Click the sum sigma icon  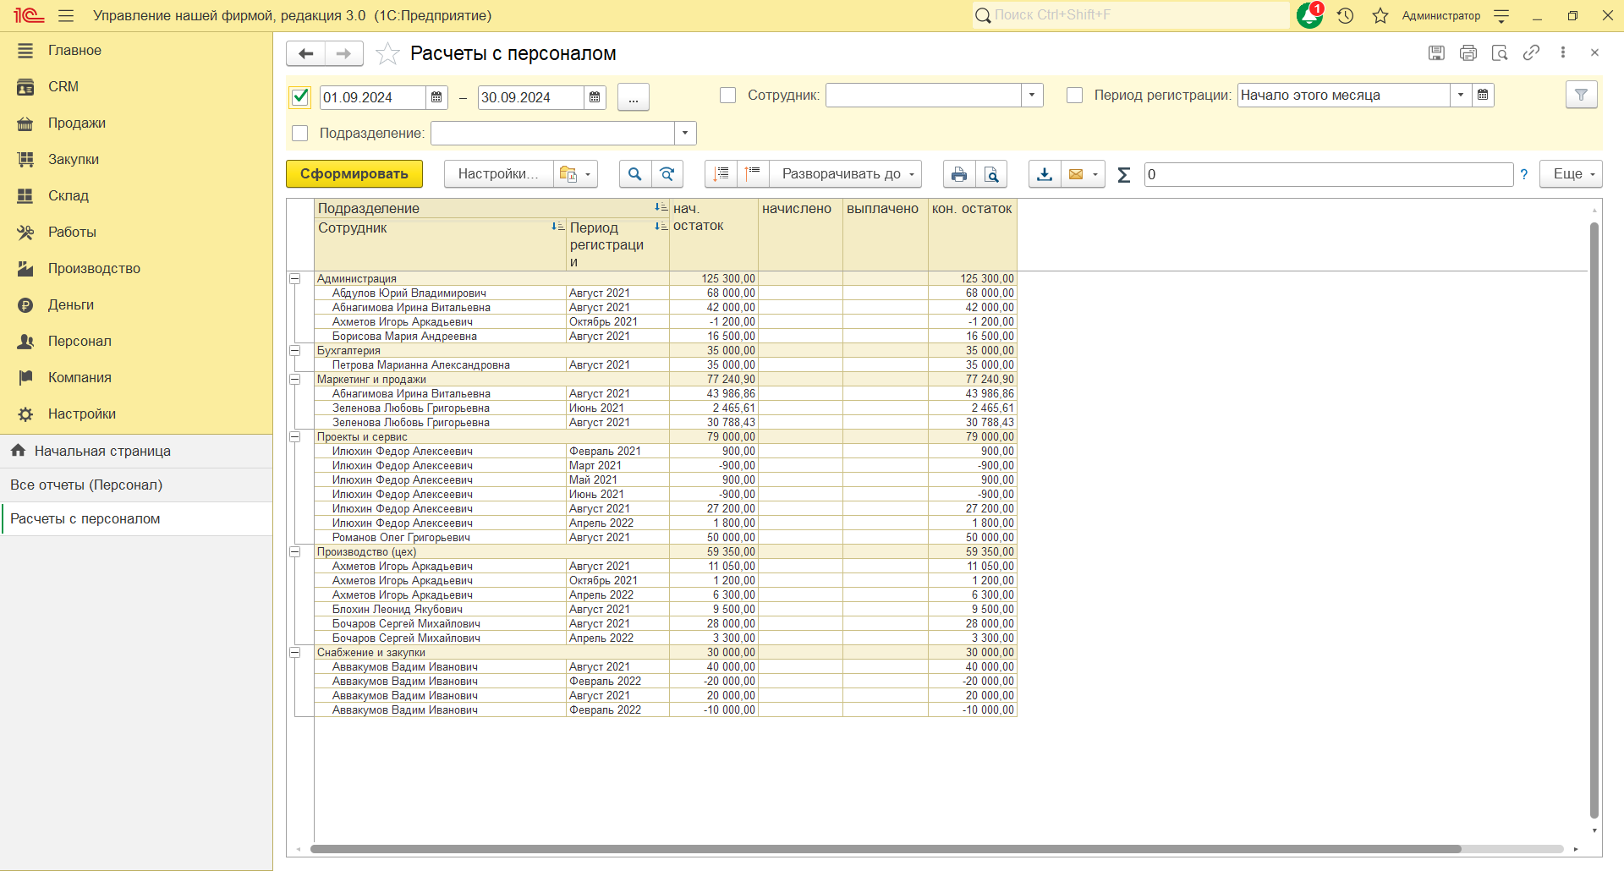[x=1123, y=174]
